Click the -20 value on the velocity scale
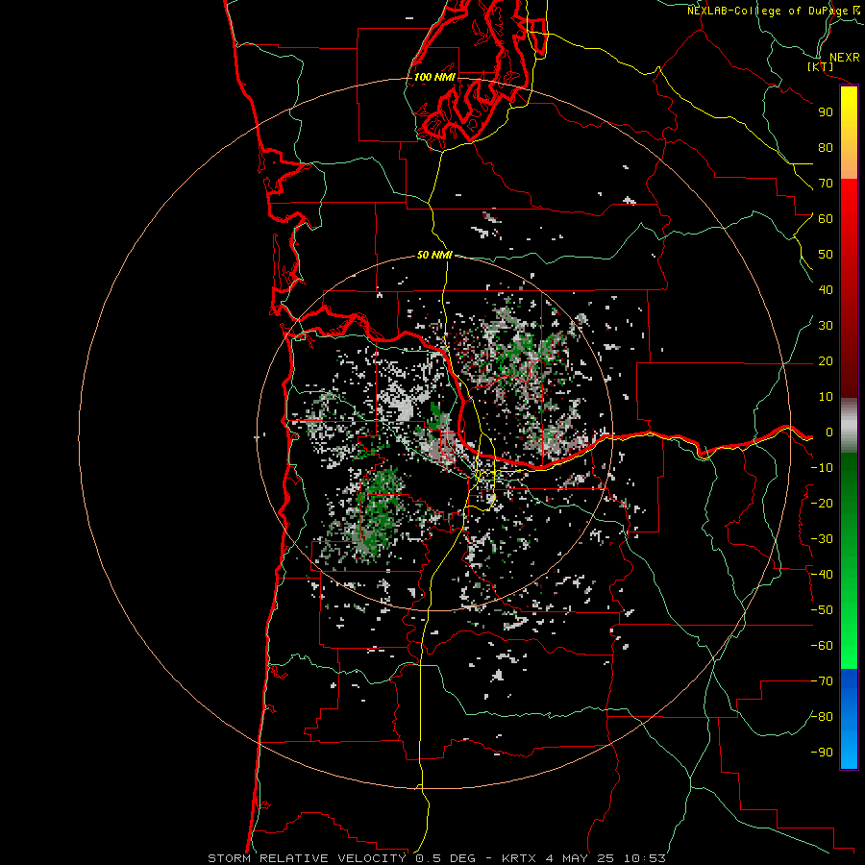 [822, 504]
